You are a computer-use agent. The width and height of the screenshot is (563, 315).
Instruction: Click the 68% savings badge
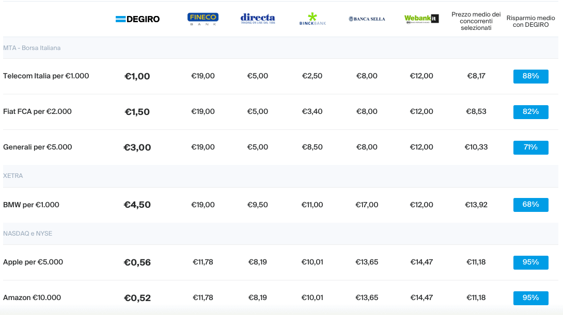[530, 205]
